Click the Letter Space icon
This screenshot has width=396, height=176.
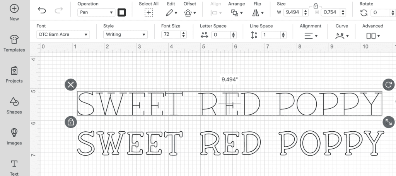pos(204,35)
